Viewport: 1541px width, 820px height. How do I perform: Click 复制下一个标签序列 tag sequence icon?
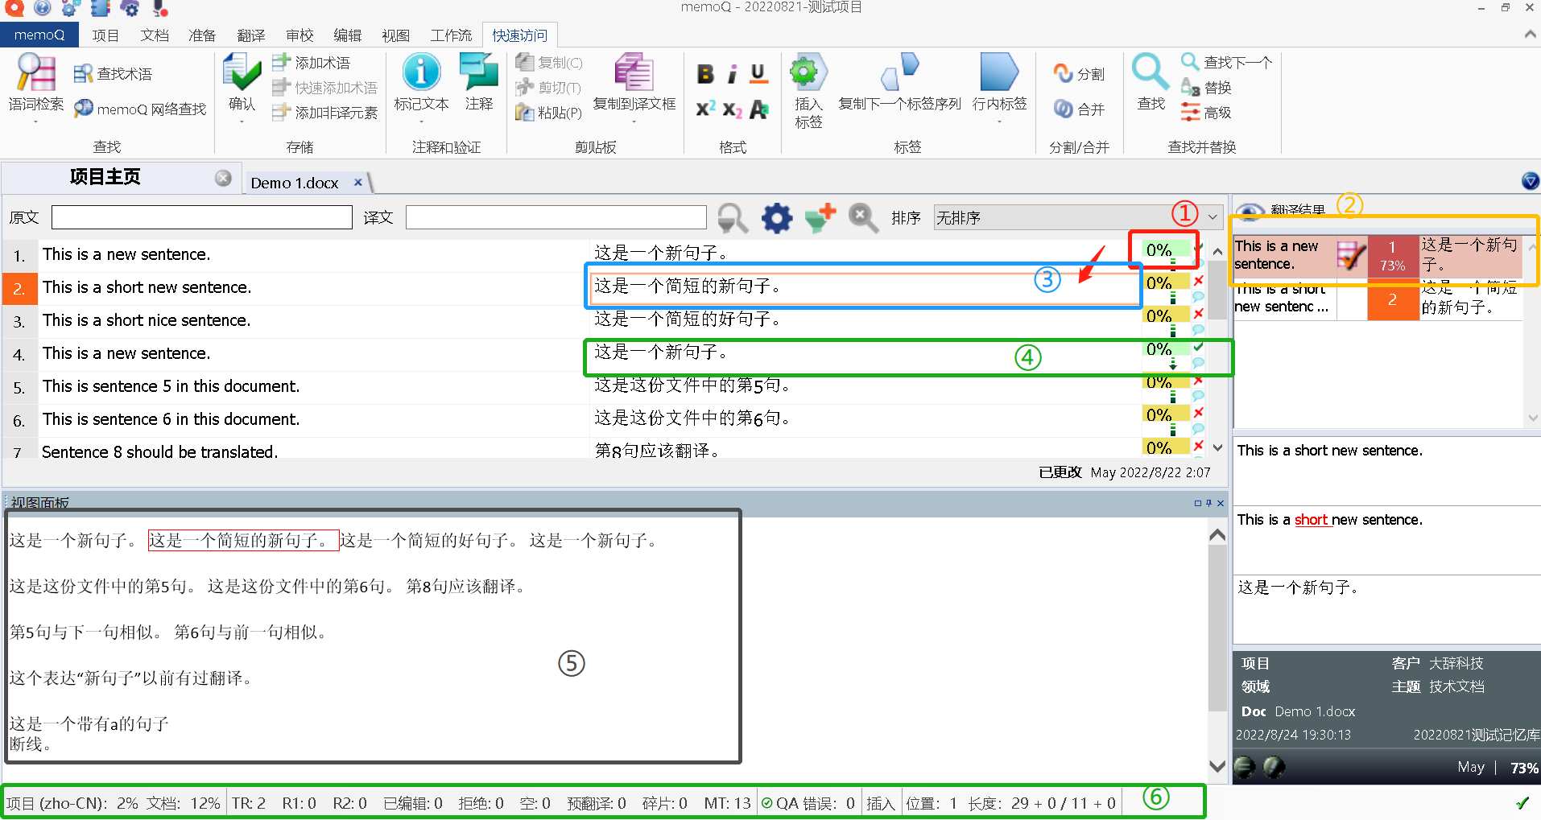[899, 72]
